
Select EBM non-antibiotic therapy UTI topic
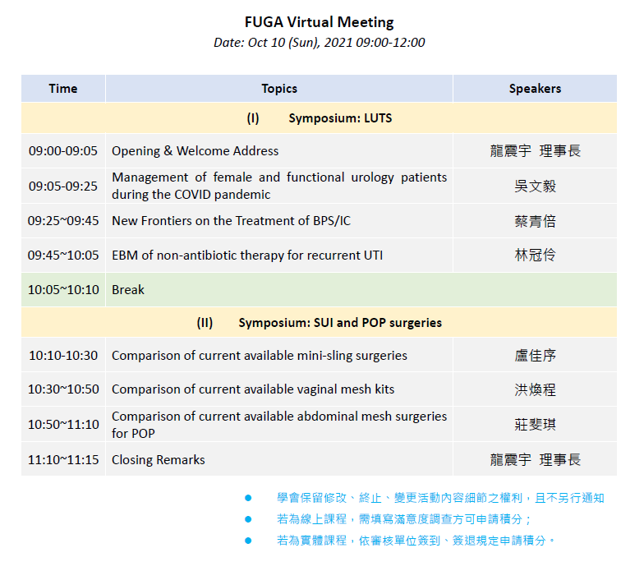coord(247,256)
